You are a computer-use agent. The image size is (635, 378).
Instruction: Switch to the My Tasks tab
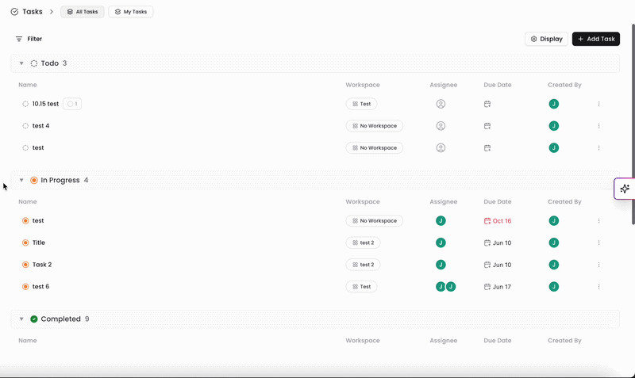click(131, 12)
